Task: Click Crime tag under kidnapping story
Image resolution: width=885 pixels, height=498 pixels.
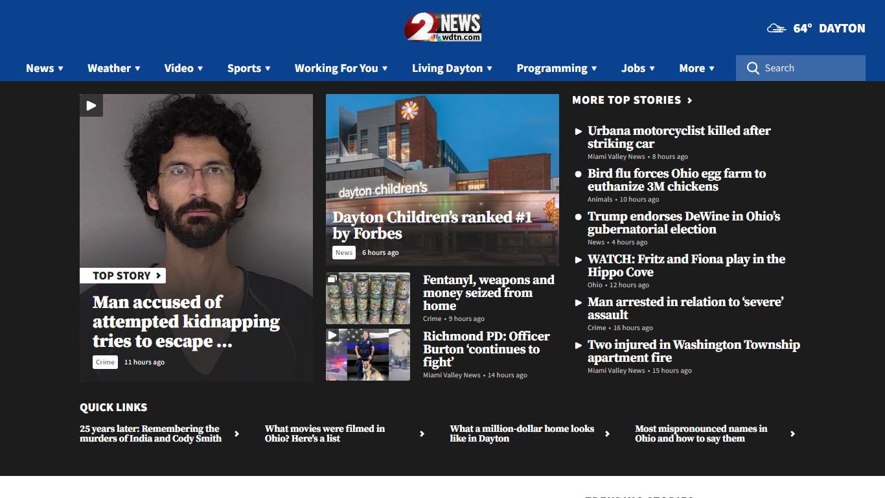Action: click(105, 362)
